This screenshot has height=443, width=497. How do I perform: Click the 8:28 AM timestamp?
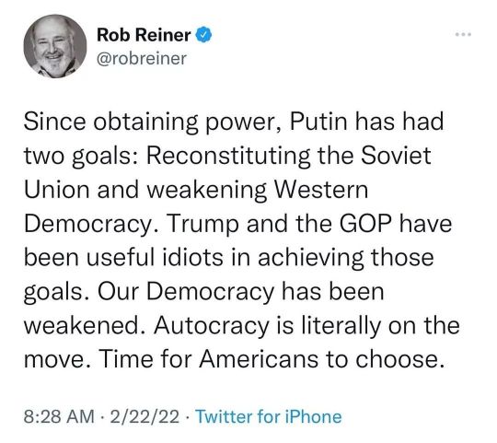click(x=59, y=416)
